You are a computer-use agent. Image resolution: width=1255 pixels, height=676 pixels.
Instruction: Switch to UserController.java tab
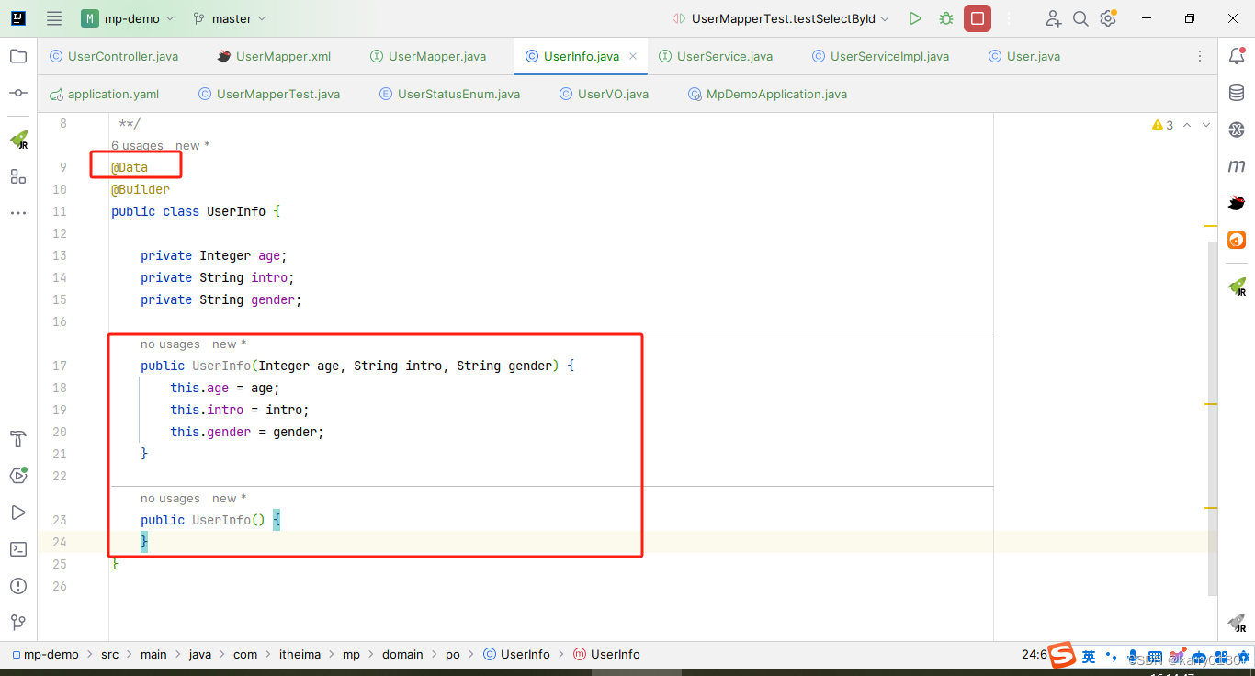[x=114, y=56]
